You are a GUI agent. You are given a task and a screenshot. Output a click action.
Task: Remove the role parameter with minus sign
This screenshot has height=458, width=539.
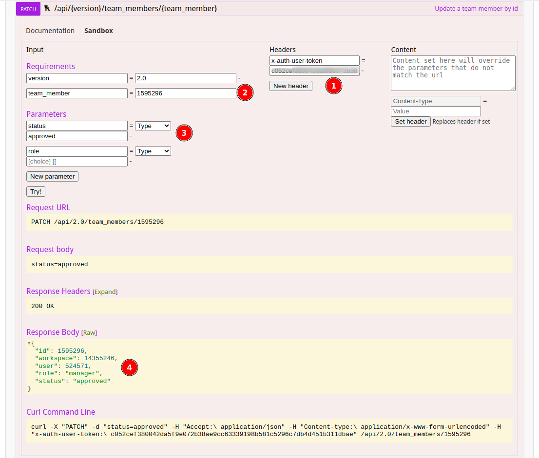(x=130, y=162)
